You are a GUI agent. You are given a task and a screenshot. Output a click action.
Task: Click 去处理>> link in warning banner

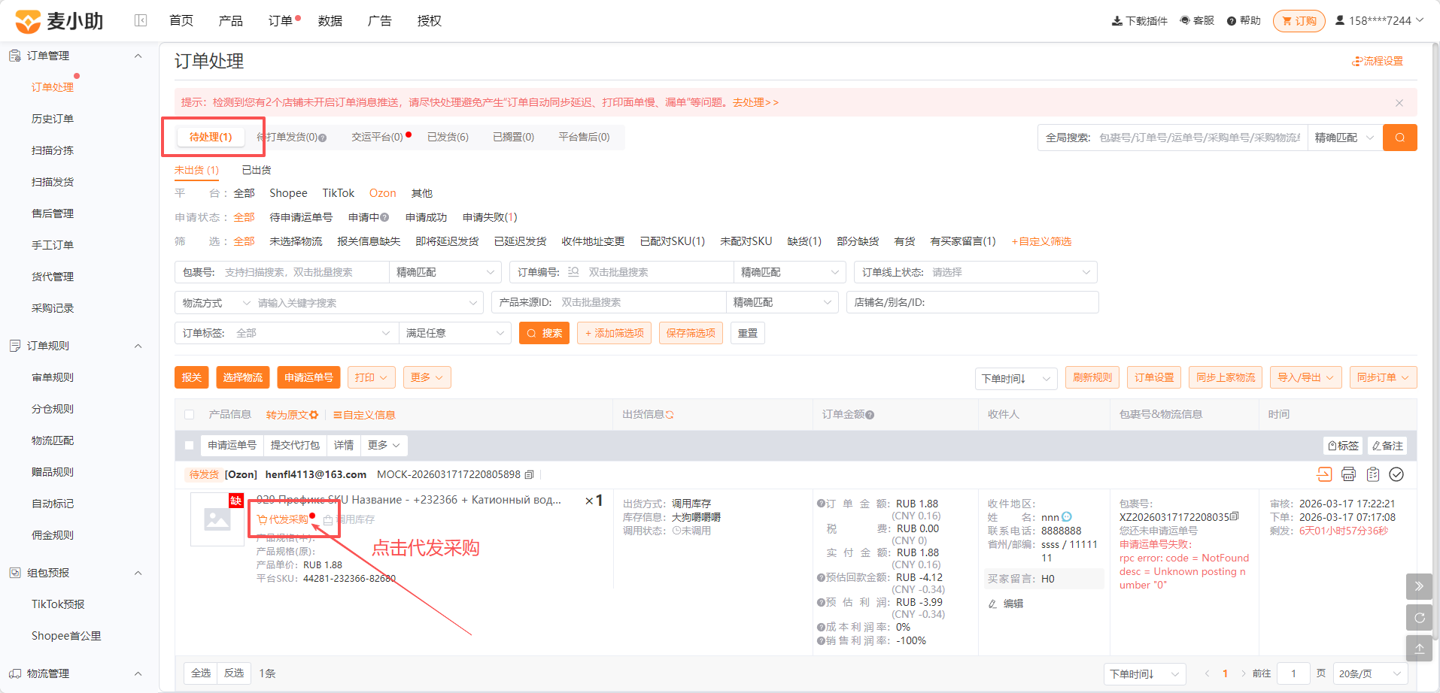pos(755,102)
